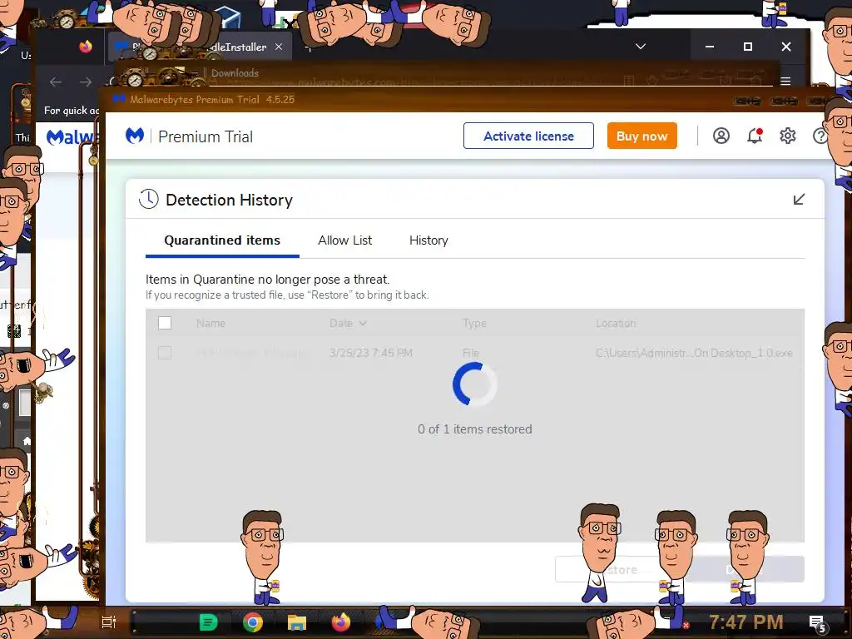Click the orange Buy now button
This screenshot has height=639, width=852.
click(x=641, y=136)
